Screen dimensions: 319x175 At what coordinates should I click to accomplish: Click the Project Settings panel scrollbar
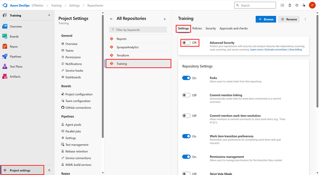(x=103, y=76)
